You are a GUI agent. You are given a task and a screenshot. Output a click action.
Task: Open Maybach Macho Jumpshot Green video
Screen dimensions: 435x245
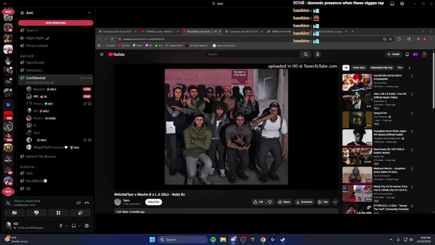[357, 175]
